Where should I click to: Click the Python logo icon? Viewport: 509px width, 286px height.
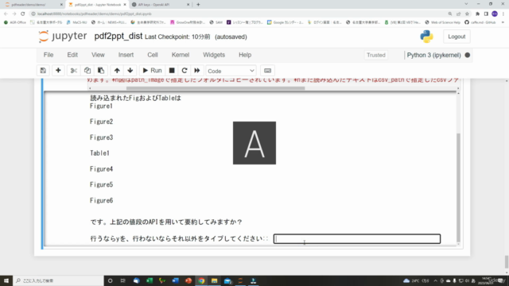coord(426,37)
